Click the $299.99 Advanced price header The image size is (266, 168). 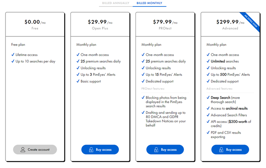230,25
